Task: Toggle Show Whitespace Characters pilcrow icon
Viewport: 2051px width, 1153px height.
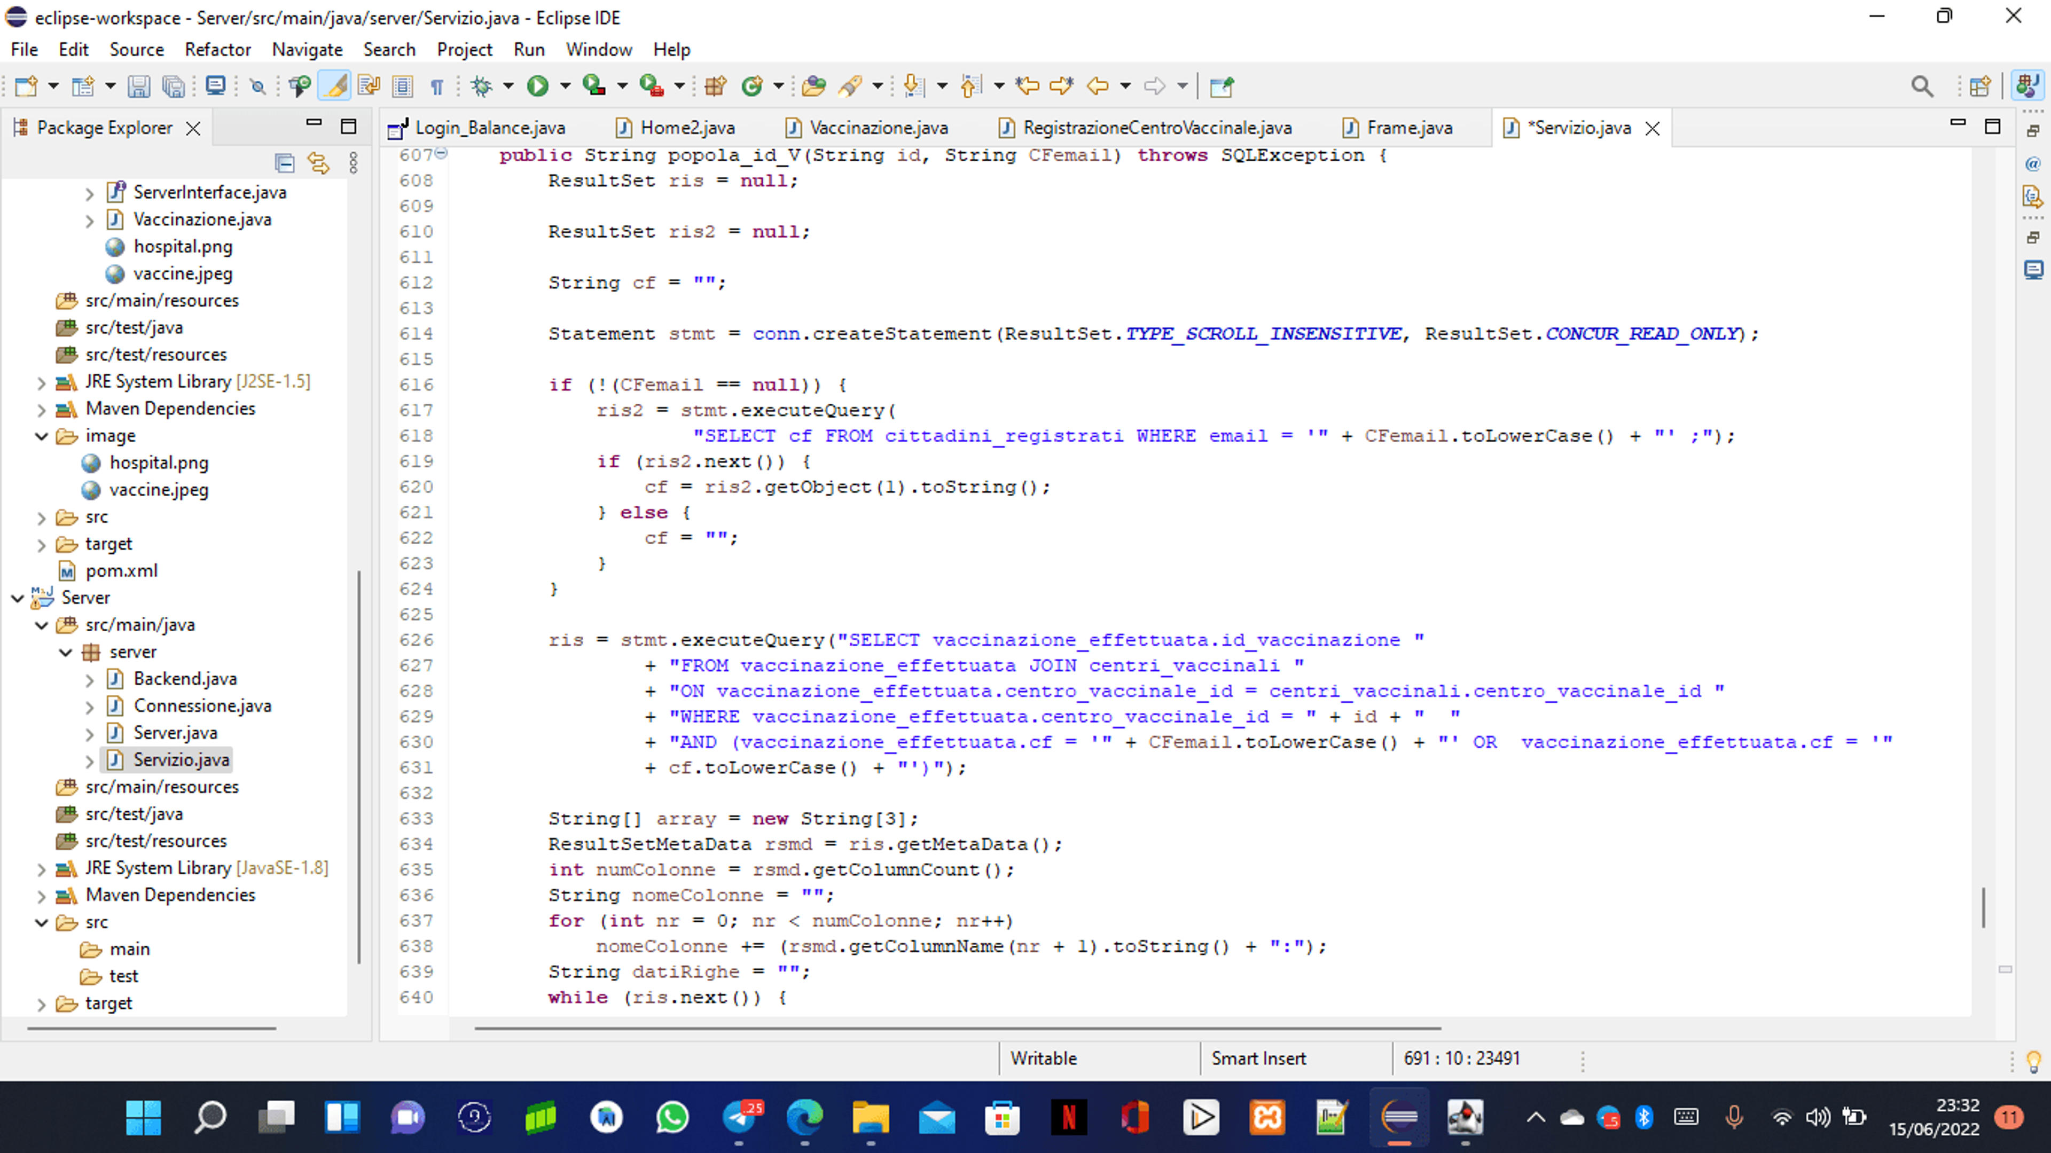Action: [436, 86]
